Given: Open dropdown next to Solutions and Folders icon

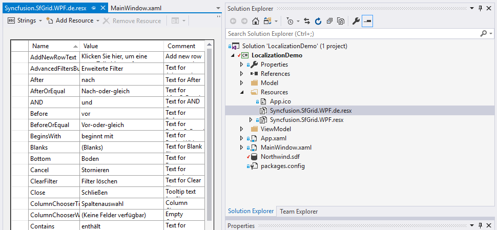Looking at the screenshot, I should pos(276,22).
